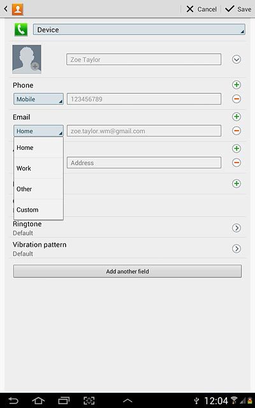Screen dimensions: 255x408
Task: Cancel editing the contact
Action: tap(201, 9)
